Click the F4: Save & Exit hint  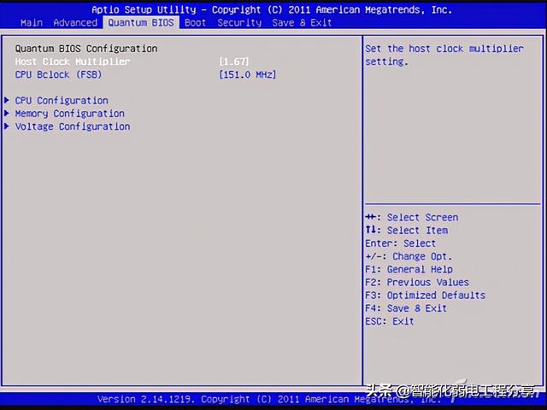[406, 308]
